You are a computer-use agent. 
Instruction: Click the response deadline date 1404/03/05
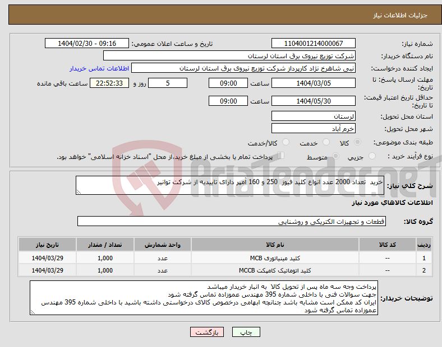point(313,83)
